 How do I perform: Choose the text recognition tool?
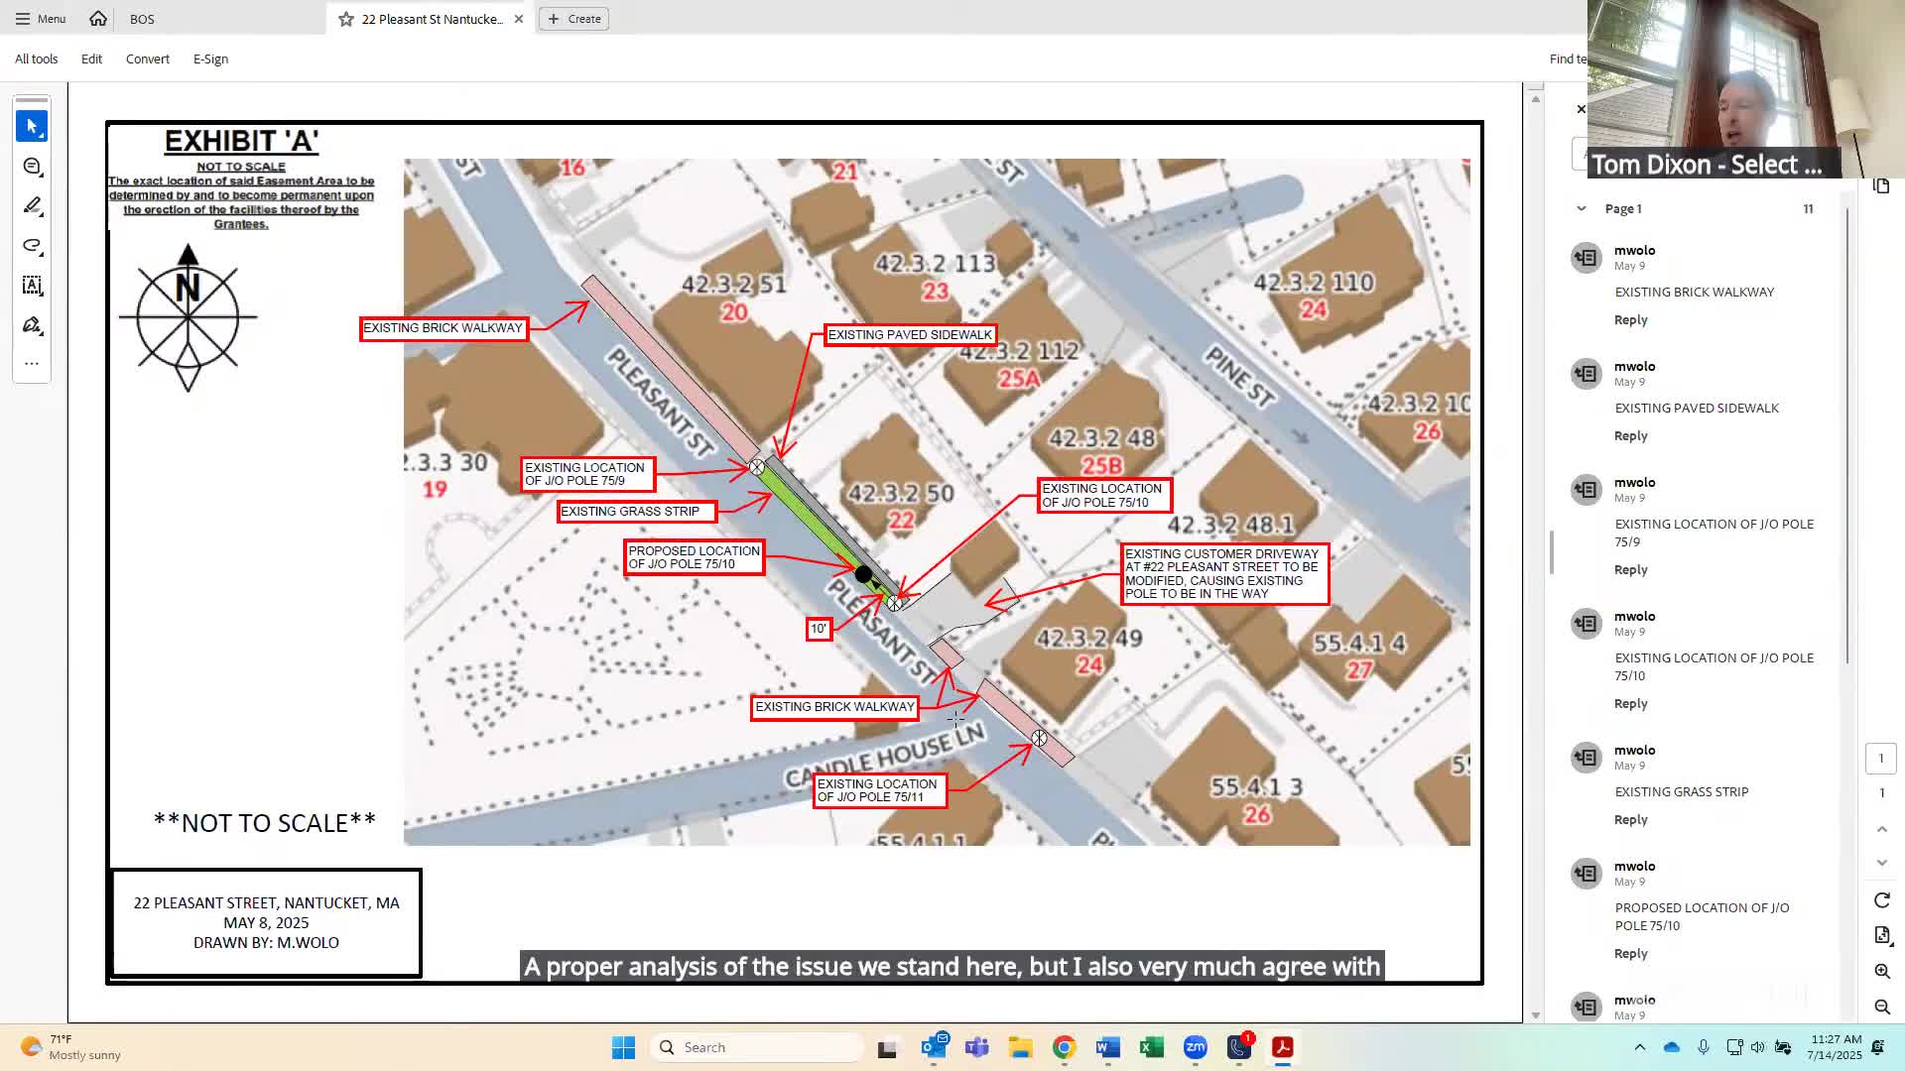[32, 286]
